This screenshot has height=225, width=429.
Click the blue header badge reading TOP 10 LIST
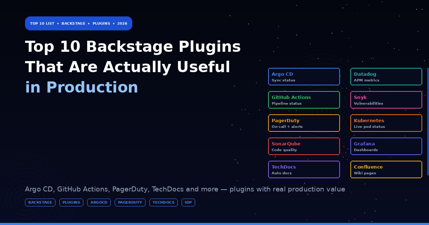click(79, 23)
